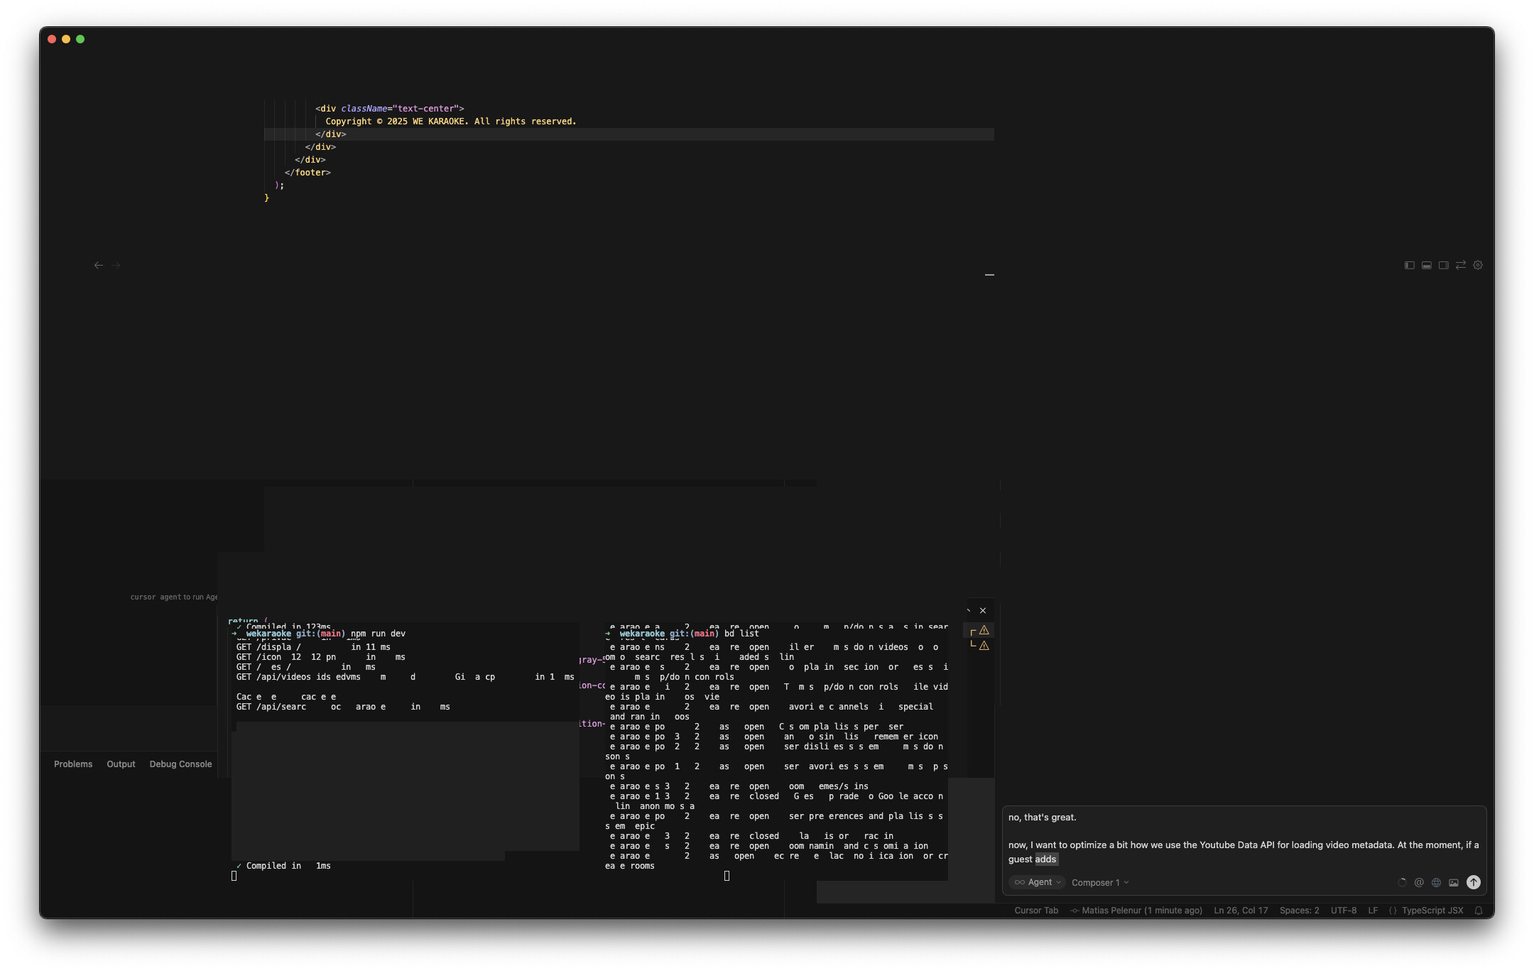Attach an image using the picture icon
Image resolution: width=1534 pixels, height=971 pixels.
[1454, 882]
